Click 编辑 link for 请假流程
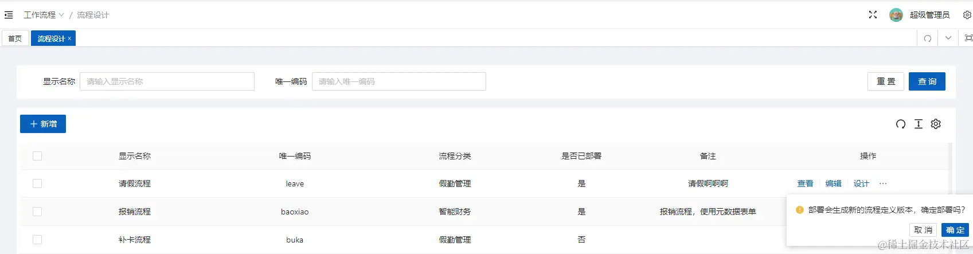This screenshot has width=973, height=254. tap(834, 183)
